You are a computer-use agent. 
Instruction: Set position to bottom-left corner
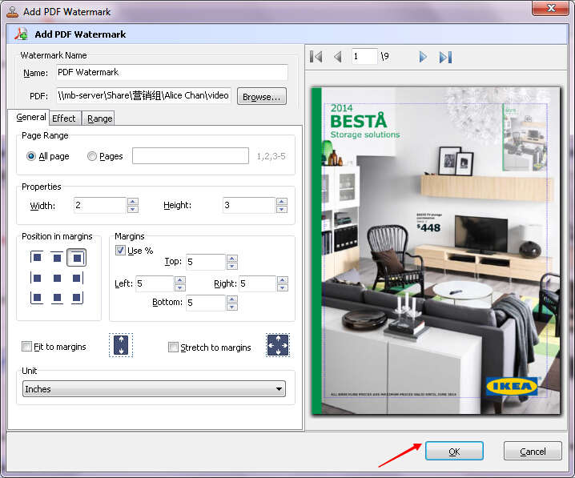37,297
